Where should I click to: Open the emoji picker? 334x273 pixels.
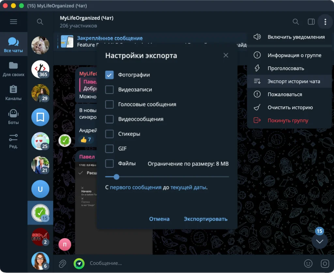(x=308, y=264)
